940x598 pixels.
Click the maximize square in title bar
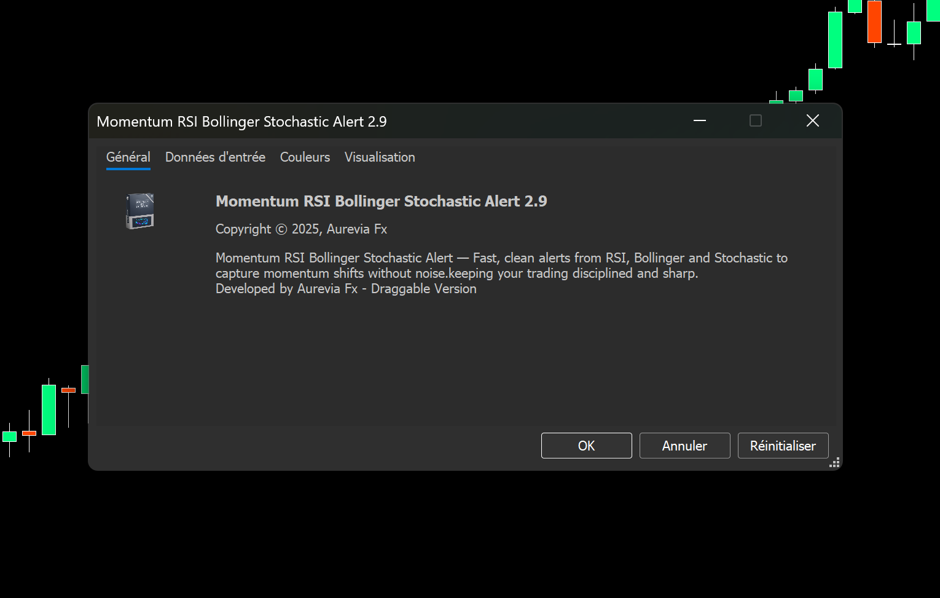(756, 121)
